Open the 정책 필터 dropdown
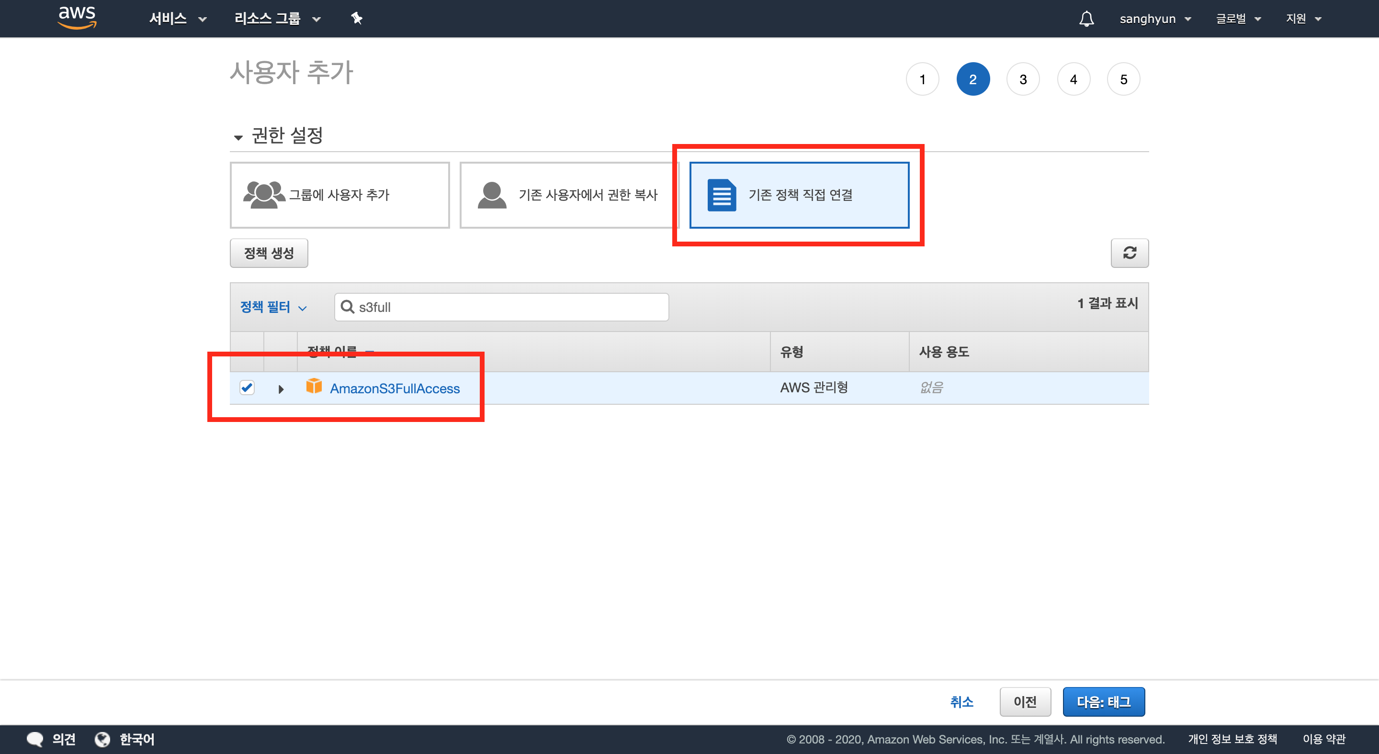1379x754 pixels. (x=273, y=307)
